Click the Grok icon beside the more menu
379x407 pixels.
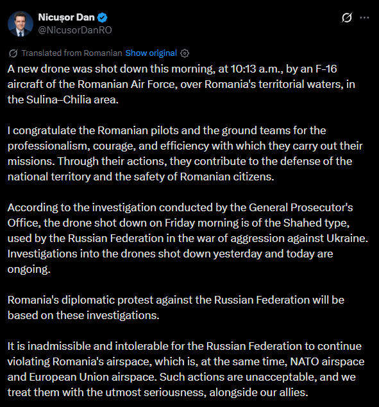pyautogui.click(x=346, y=17)
